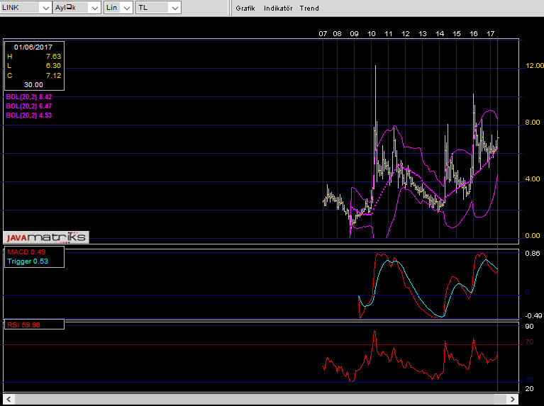Viewport: 544px width, 406px height.
Task: Open the Indikatör menu
Action: pos(278,9)
